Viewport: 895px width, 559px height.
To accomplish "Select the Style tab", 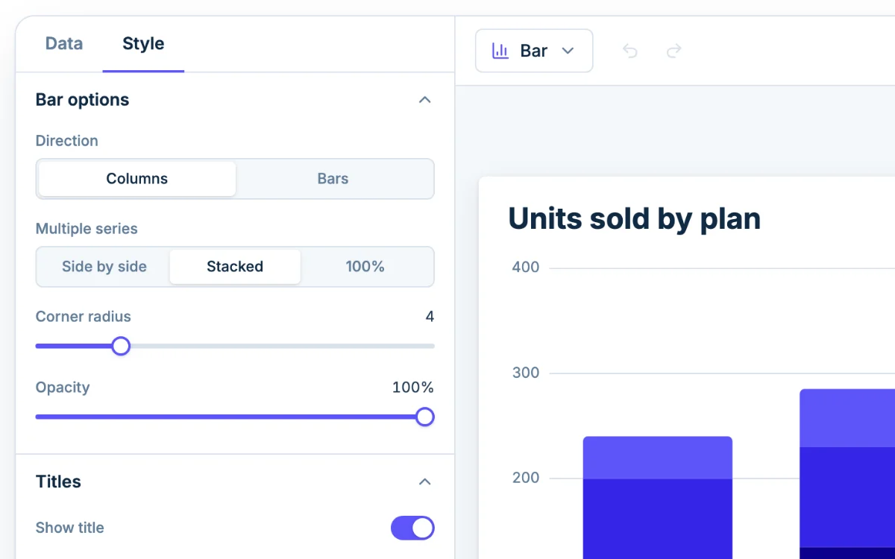I will pos(143,44).
